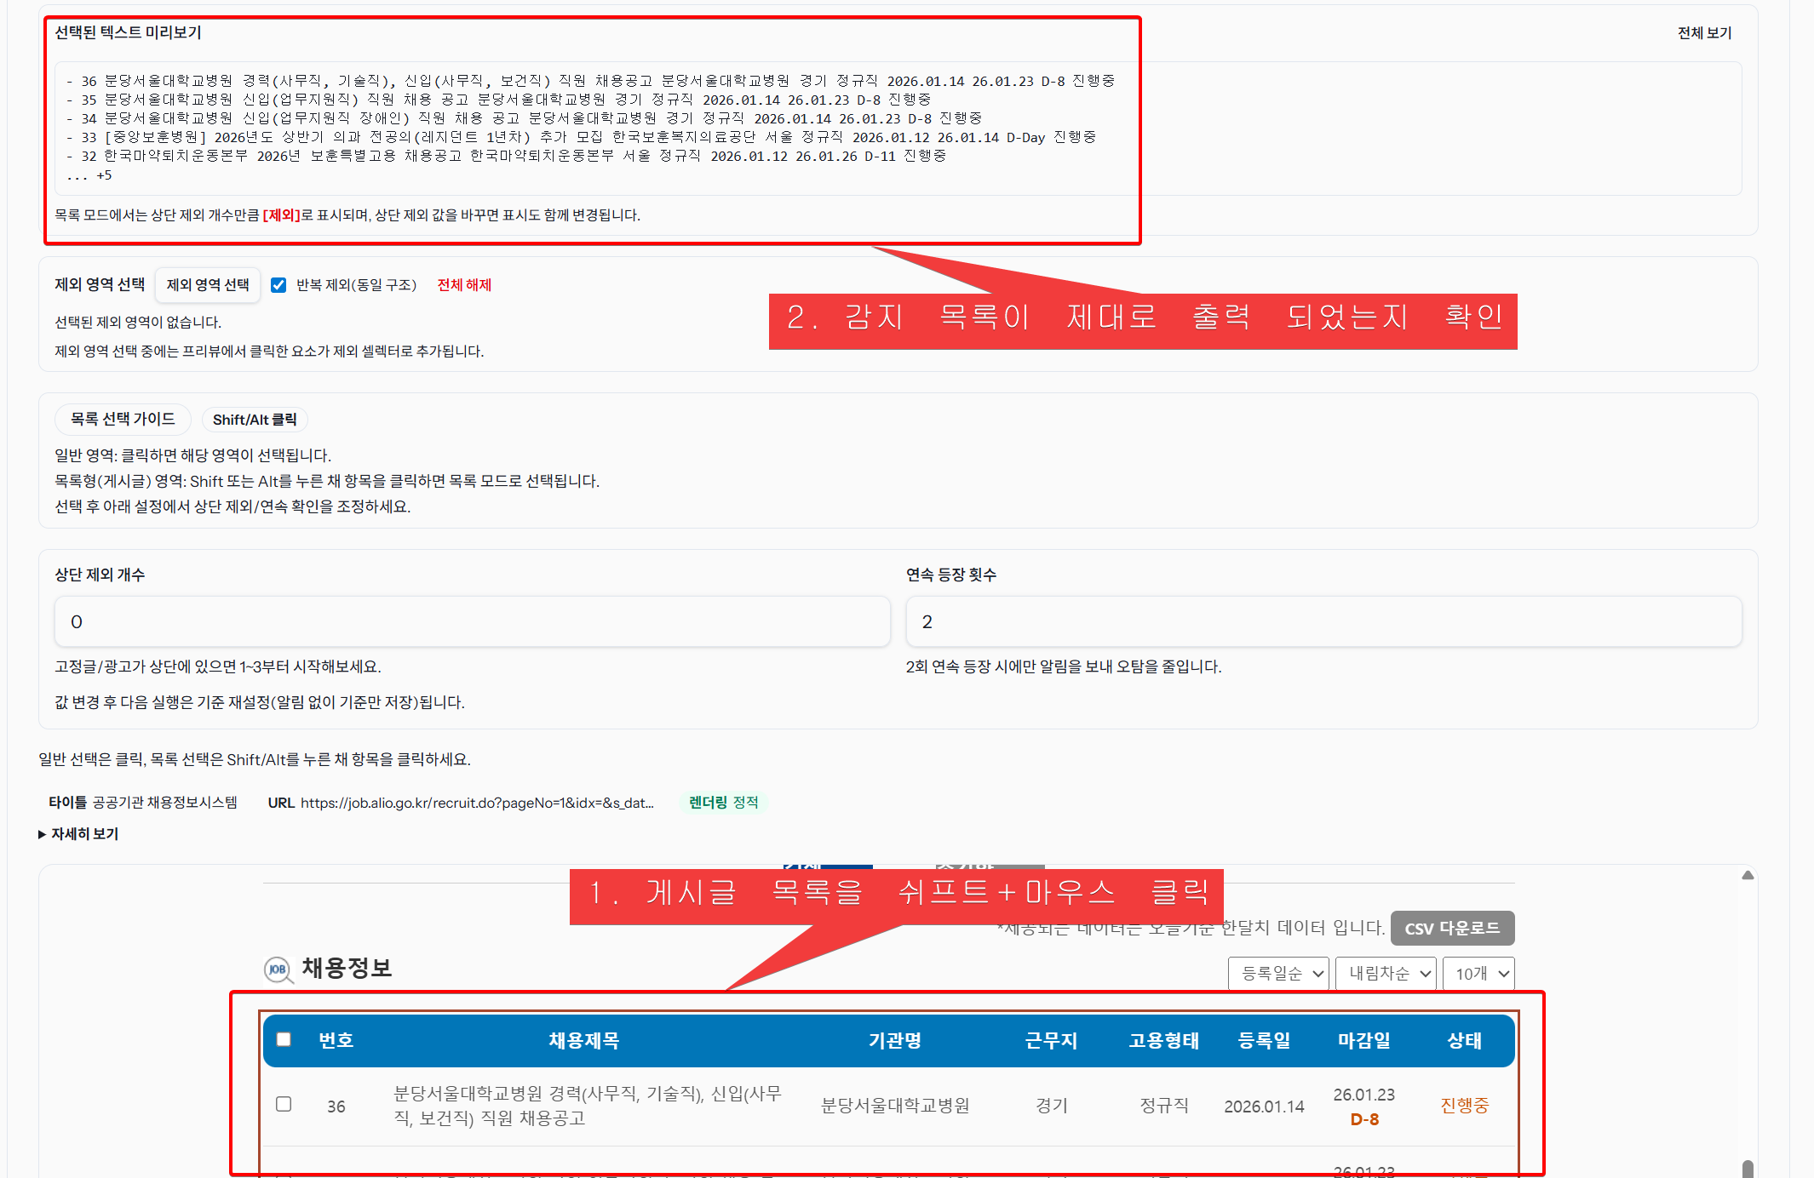This screenshot has height=1178, width=1814.
Task: Click the 연속 등장 횟수 input field
Action: click(1323, 621)
